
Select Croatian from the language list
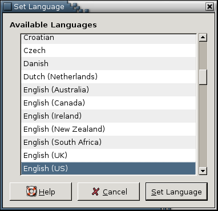tap(108, 39)
